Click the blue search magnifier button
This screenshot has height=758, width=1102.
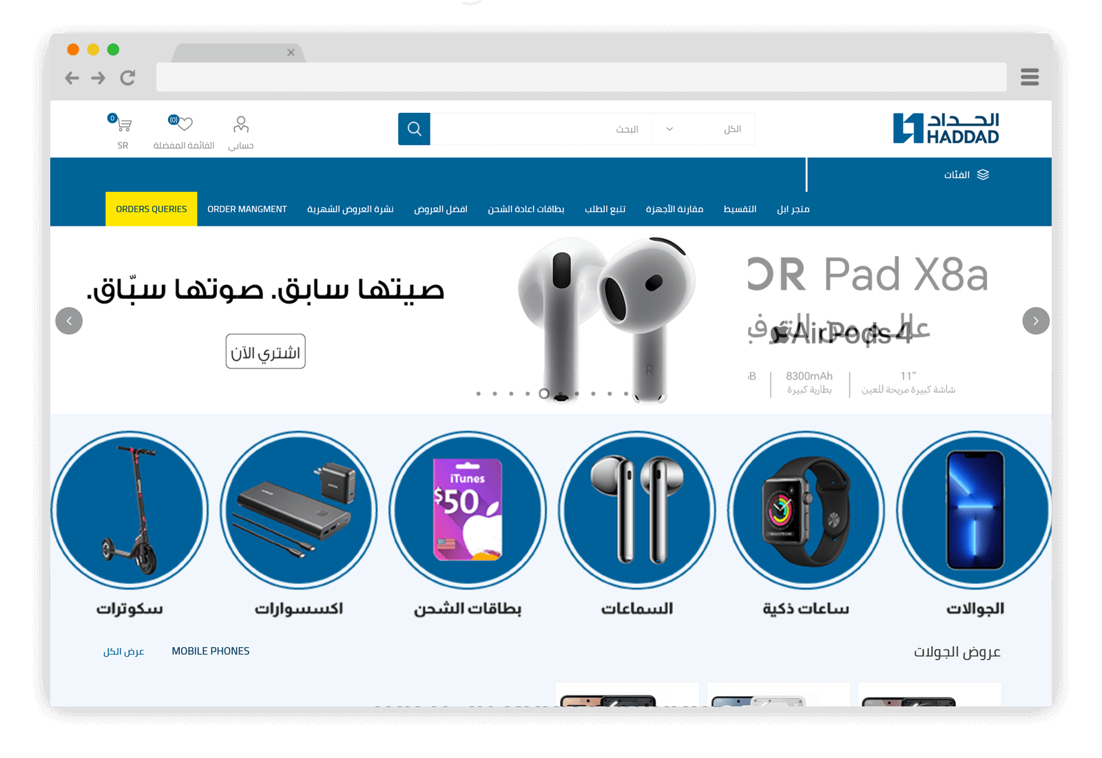[x=414, y=129]
